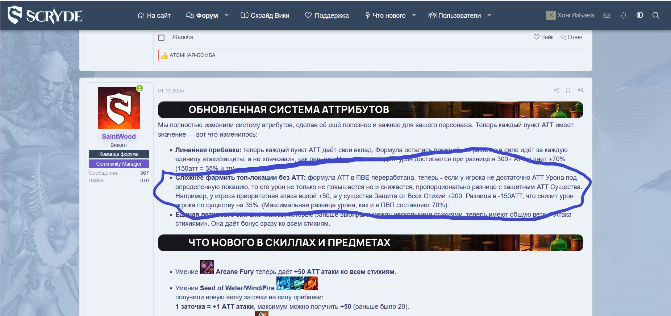Screen dimensions: 671x316
Task: Click the ОБНОВЛЕННАЯ СИСТЕМА АТТРИБУТОВ header banner
Action: (x=371, y=110)
